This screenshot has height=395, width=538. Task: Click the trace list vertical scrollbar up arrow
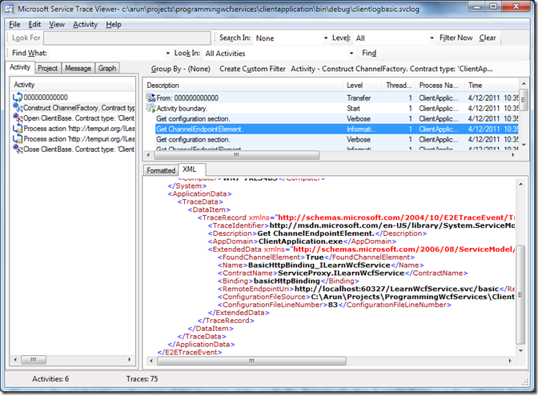click(524, 83)
